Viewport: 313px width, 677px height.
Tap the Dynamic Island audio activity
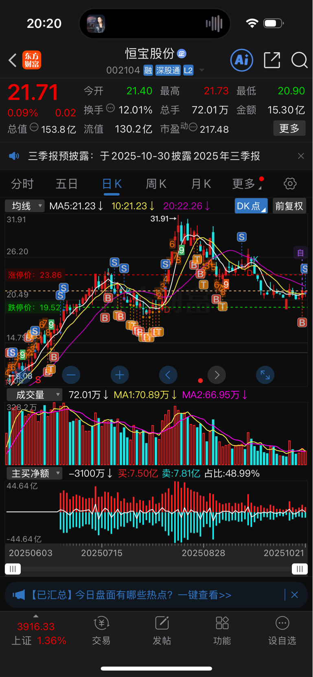point(155,24)
